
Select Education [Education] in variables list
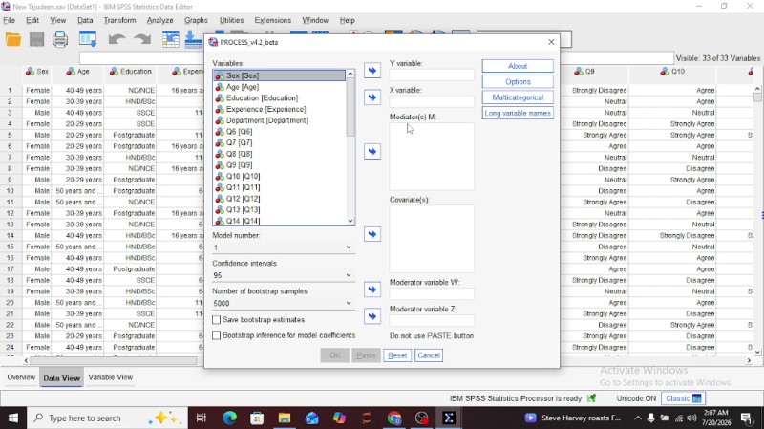click(x=262, y=98)
